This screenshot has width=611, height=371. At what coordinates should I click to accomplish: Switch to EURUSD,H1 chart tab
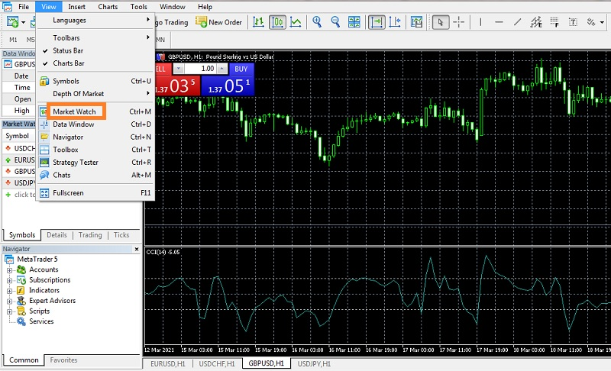pos(168,364)
